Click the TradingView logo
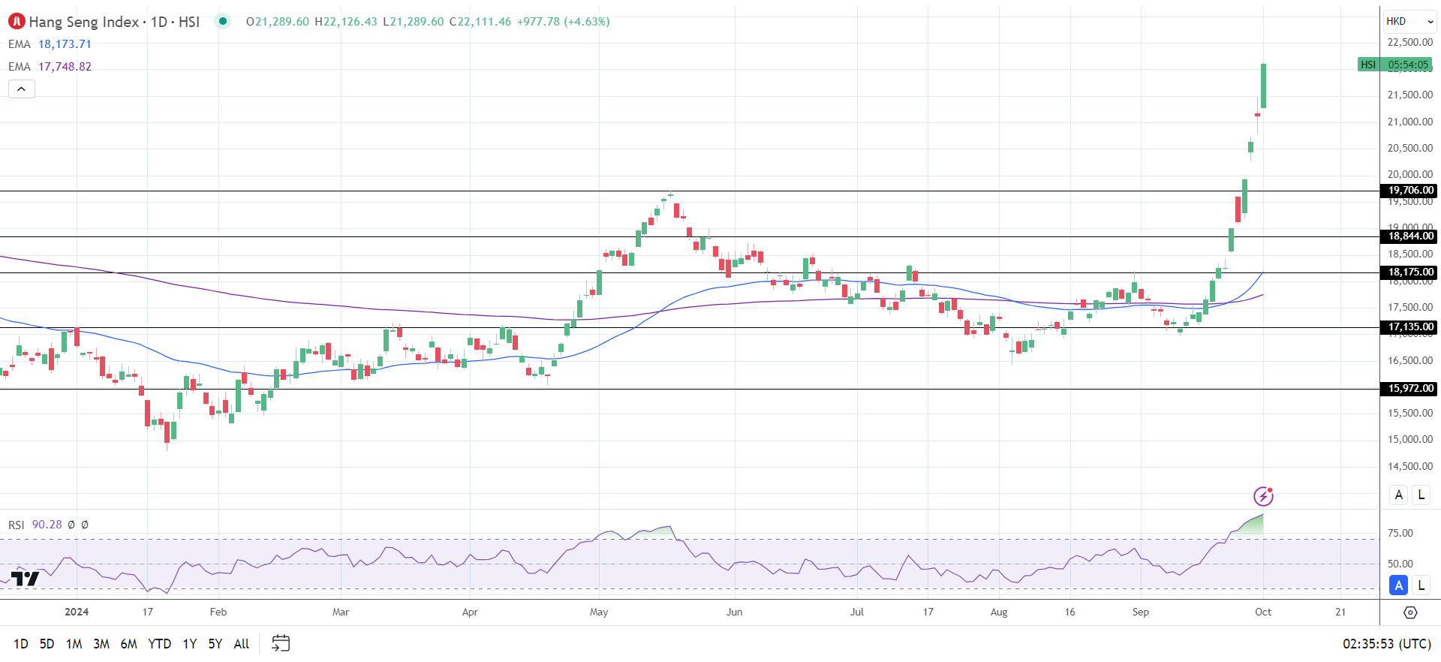 point(25,578)
